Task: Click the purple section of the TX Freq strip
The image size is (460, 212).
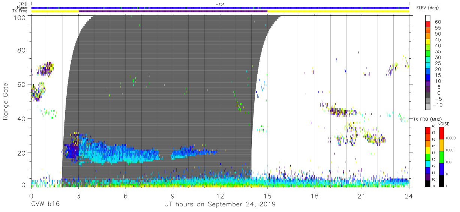Action: click(173, 11)
